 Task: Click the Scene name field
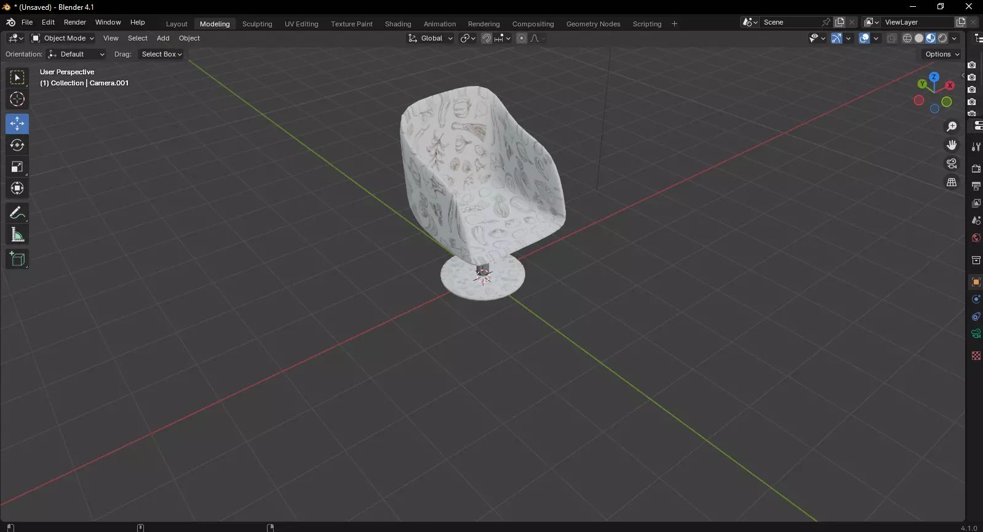pos(791,22)
